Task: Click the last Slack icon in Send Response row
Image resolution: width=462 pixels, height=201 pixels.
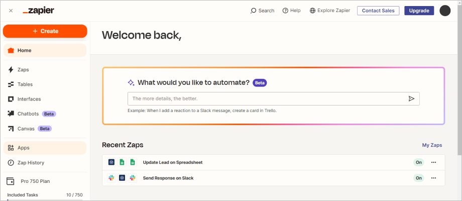Action: click(133, 178)
